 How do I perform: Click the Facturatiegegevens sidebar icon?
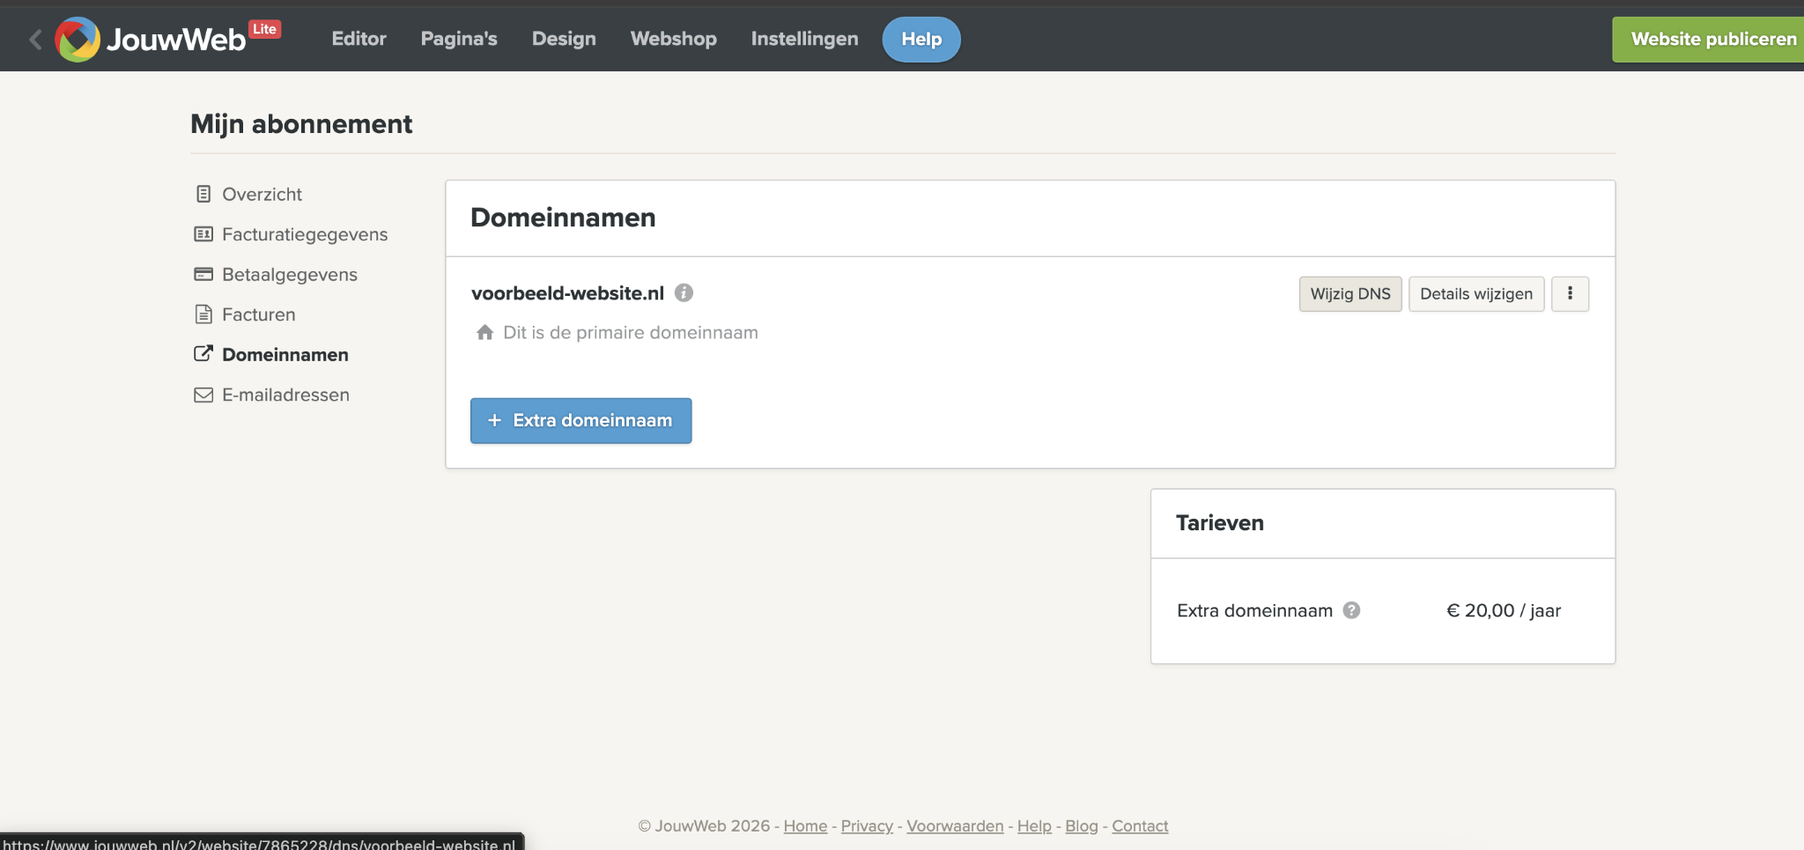pyautogui.click(x=203, y=234)
